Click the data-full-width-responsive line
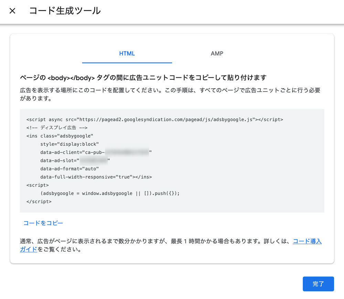Image resolution: width=344 pixels, height=299 pixels. click(x=96, y=177)
